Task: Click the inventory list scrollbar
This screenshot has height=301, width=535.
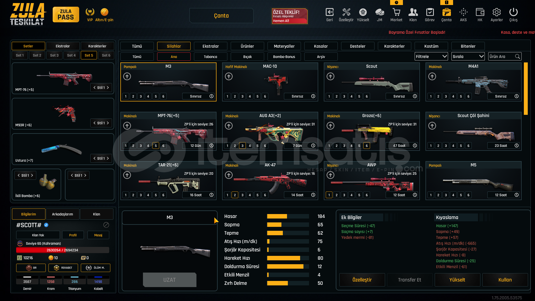Action: [x=526, y=89]
